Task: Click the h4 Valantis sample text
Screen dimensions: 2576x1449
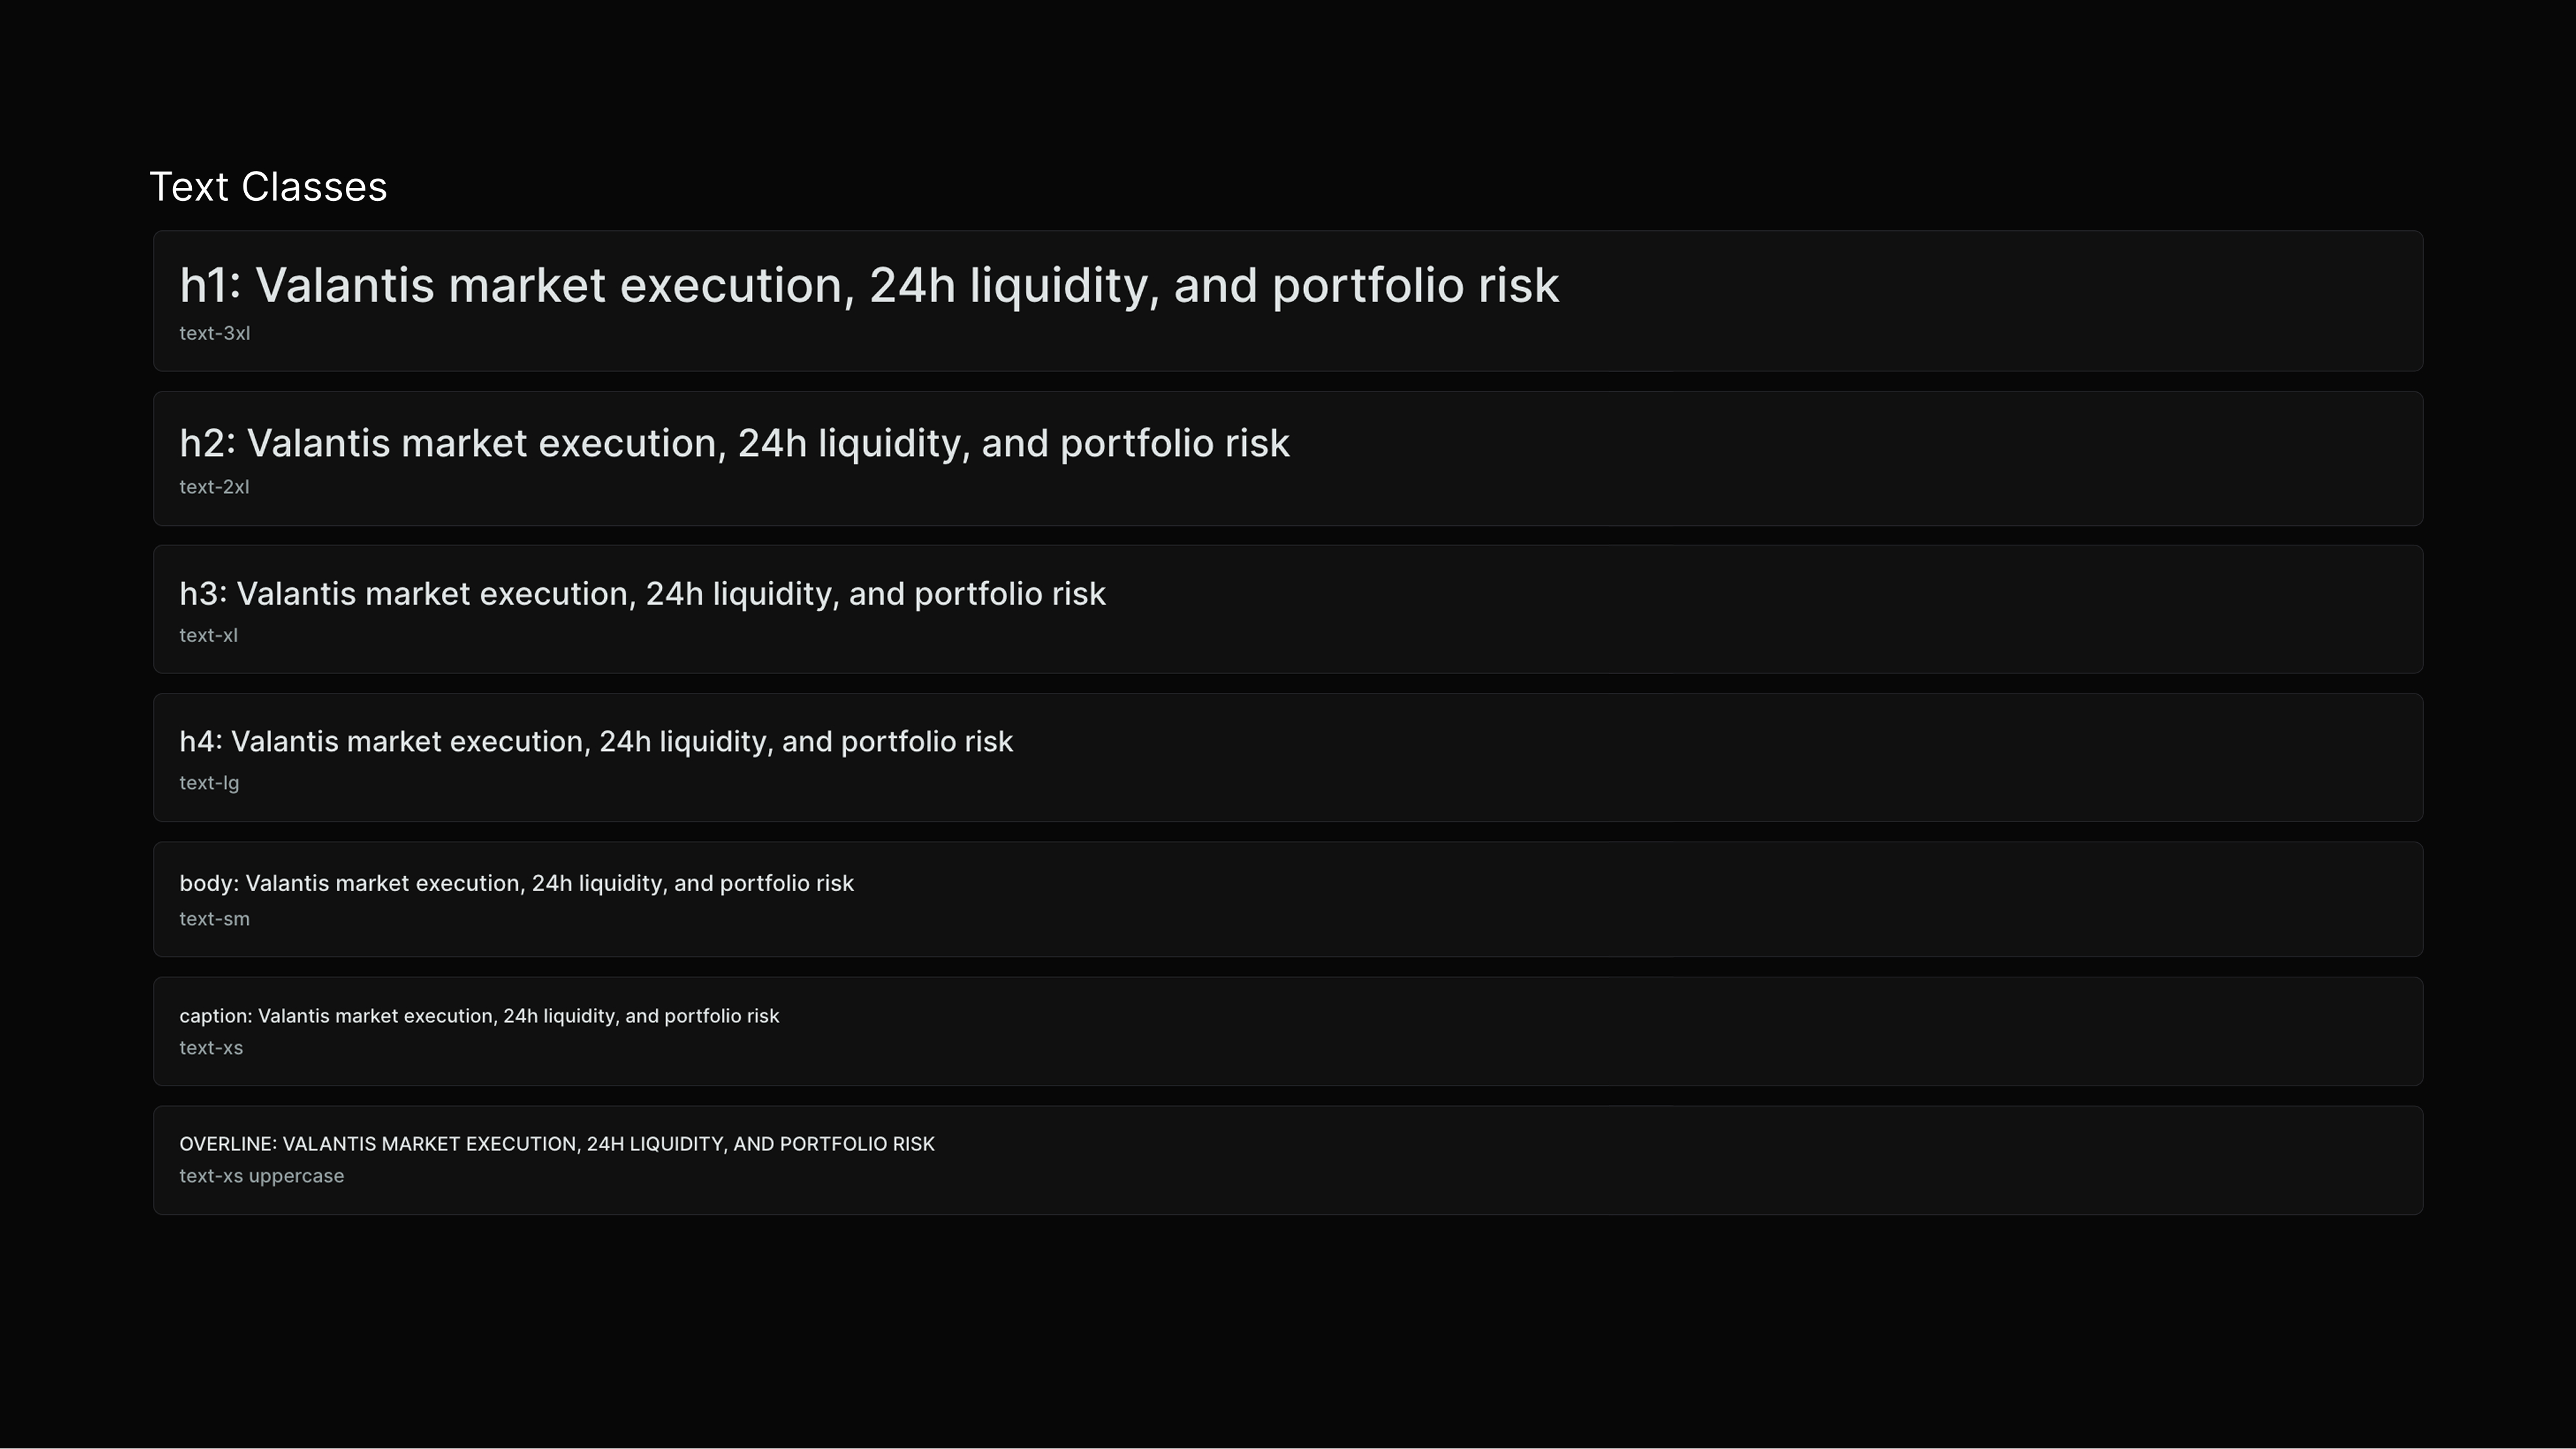Action: click(596, 742)
